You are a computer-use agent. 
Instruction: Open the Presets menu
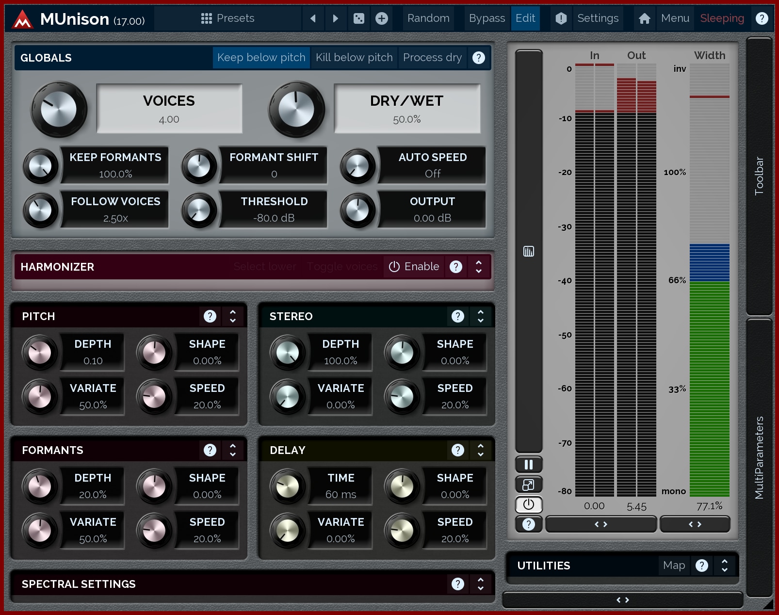point(227,18)
